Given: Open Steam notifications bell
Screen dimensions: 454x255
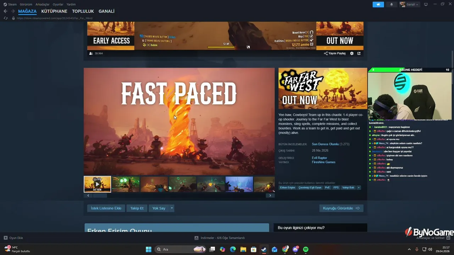Looking at the screenshot, I should pyautogui.click(x=392, y=4).
